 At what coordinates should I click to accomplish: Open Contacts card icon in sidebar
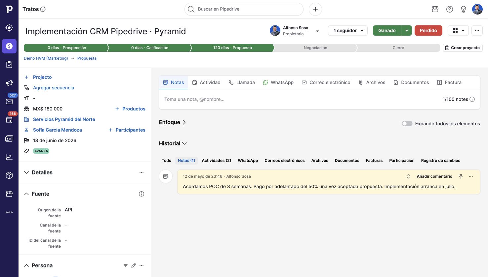[x=9, y=138]
